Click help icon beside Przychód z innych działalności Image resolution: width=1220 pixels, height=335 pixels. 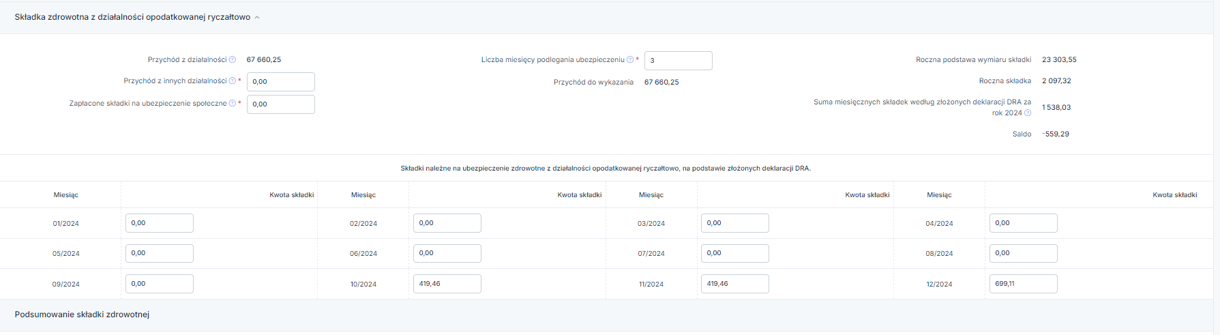click(x=233, y=81)
